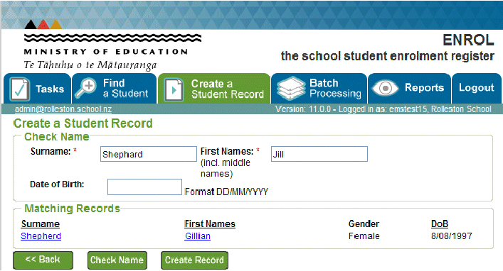Image resolution: width=503 pixels, height=271 pixels.
Task: Open the Batch Processing tab
Action: click(x=319, y=89)
